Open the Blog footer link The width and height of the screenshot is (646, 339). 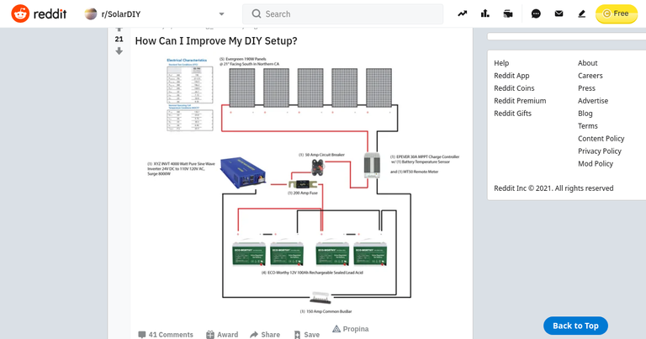pos(585,114)
